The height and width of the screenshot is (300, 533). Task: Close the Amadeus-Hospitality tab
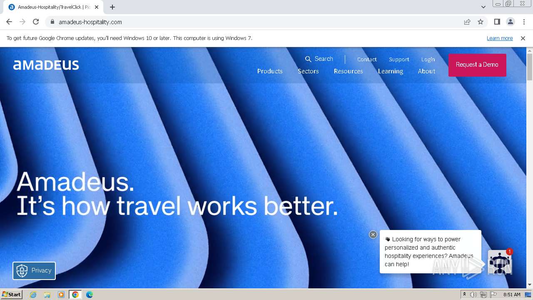pos(97,7)
